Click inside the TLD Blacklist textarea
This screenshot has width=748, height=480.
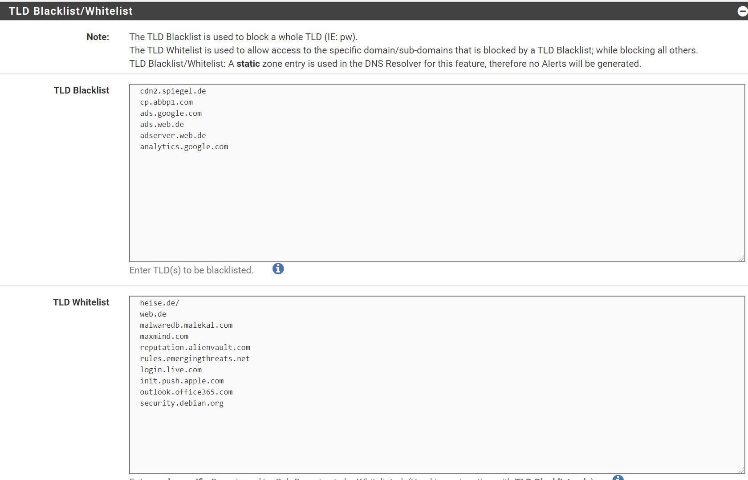pos(437,173)
